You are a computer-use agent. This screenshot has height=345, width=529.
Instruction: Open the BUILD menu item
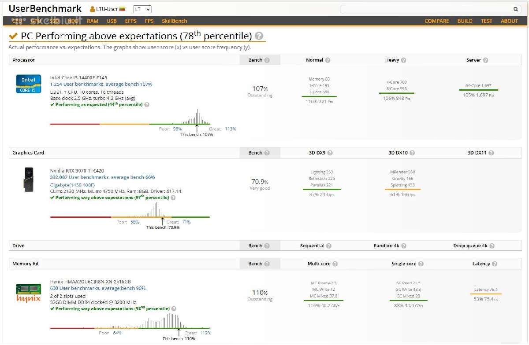[465, 21]
